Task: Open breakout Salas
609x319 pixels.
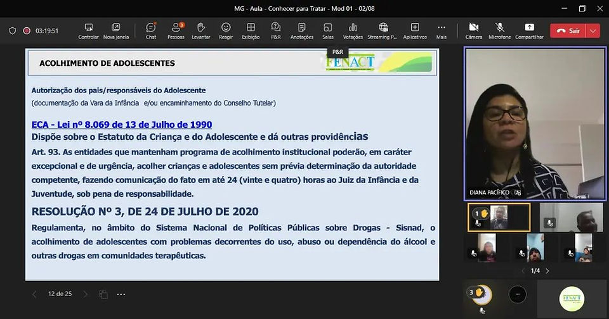Action: click(328, 31)
